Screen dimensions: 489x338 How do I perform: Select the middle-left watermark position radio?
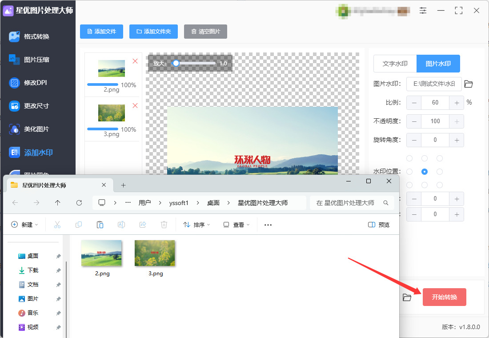[x=409, y=172]
